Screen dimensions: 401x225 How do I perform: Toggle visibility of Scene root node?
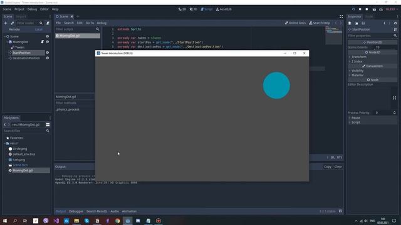click(48, 36)
